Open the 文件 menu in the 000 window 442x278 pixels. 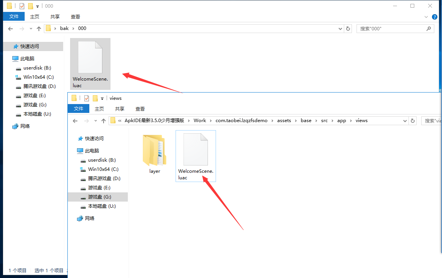tap(14, 17)
